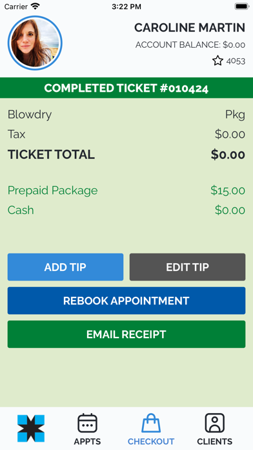The height and width of the screenshot is (450, 253).
Task: Open the Appts calendar icon
Action: click(x=87, y=423)
